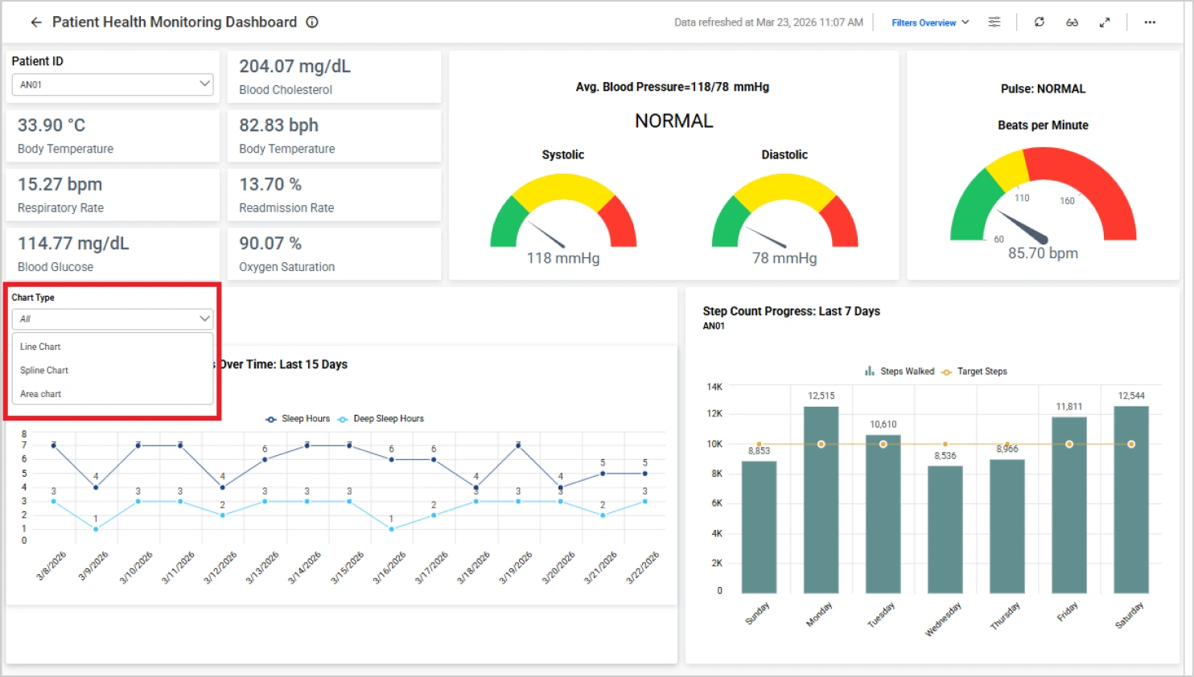Open the more options ellipsis menu
Screen dimensions: 1194x677
point(1150,23)
